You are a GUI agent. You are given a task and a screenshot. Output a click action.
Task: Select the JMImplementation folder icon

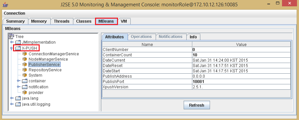click(18, 42)
